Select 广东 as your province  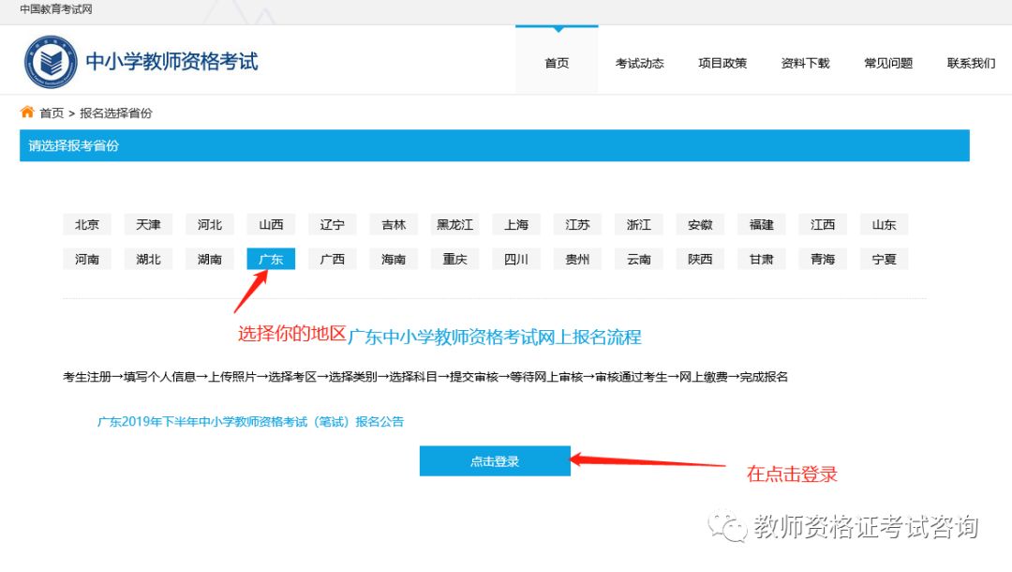271,259
